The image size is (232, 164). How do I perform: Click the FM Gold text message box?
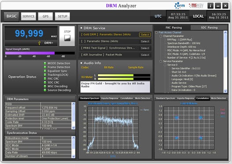coord(115,87)
